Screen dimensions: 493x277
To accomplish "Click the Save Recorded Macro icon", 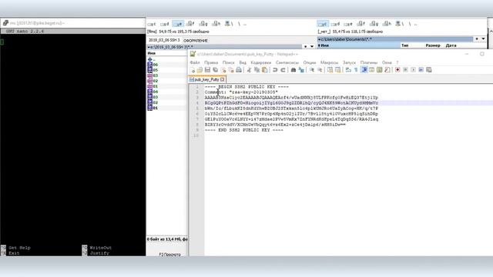I will coord(429,70).
